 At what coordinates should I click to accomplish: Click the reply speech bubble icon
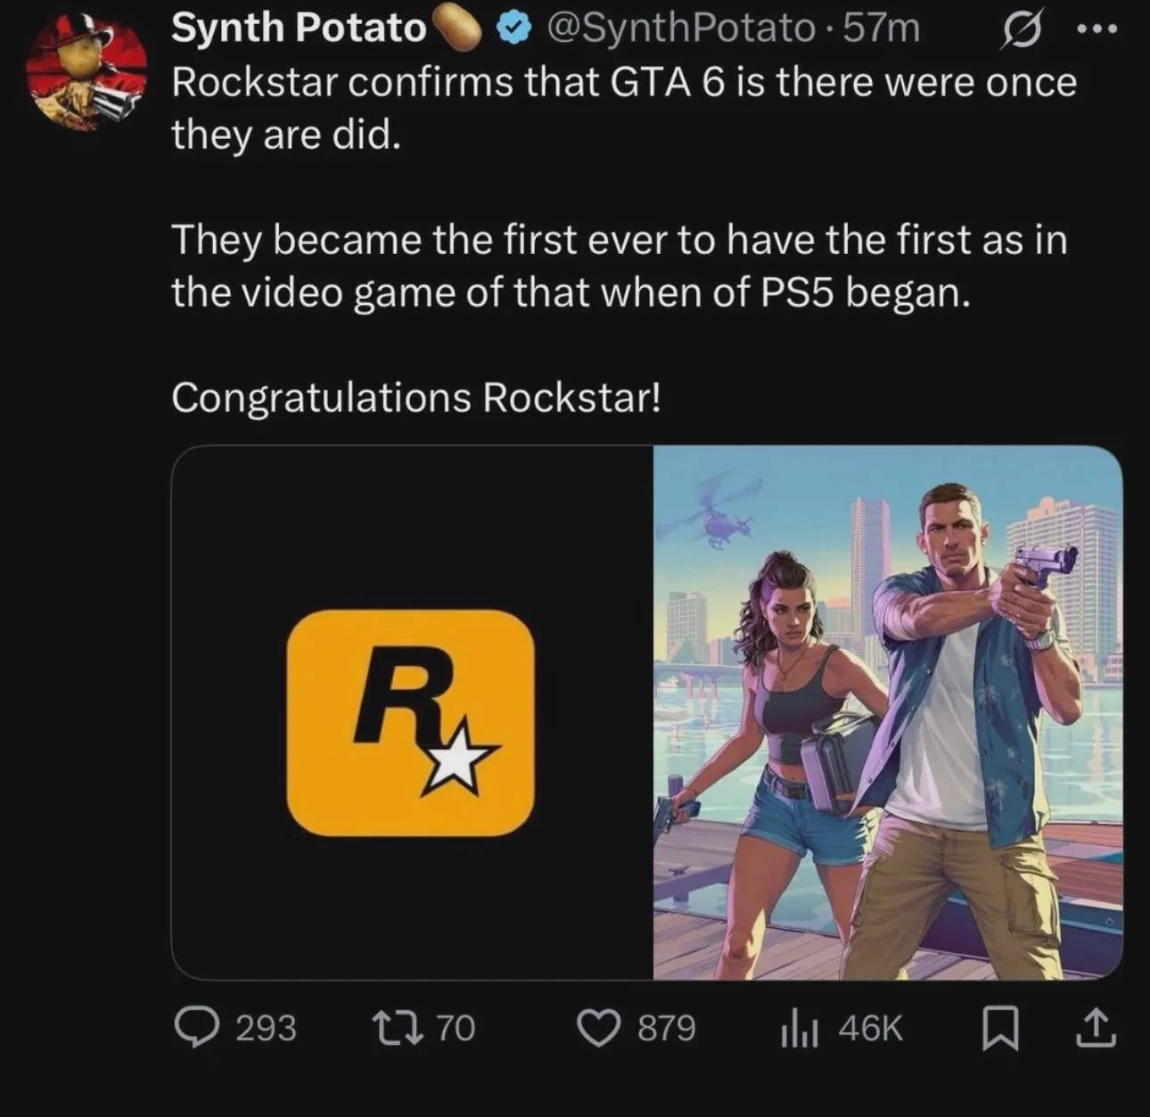[x=192, y=1029]
